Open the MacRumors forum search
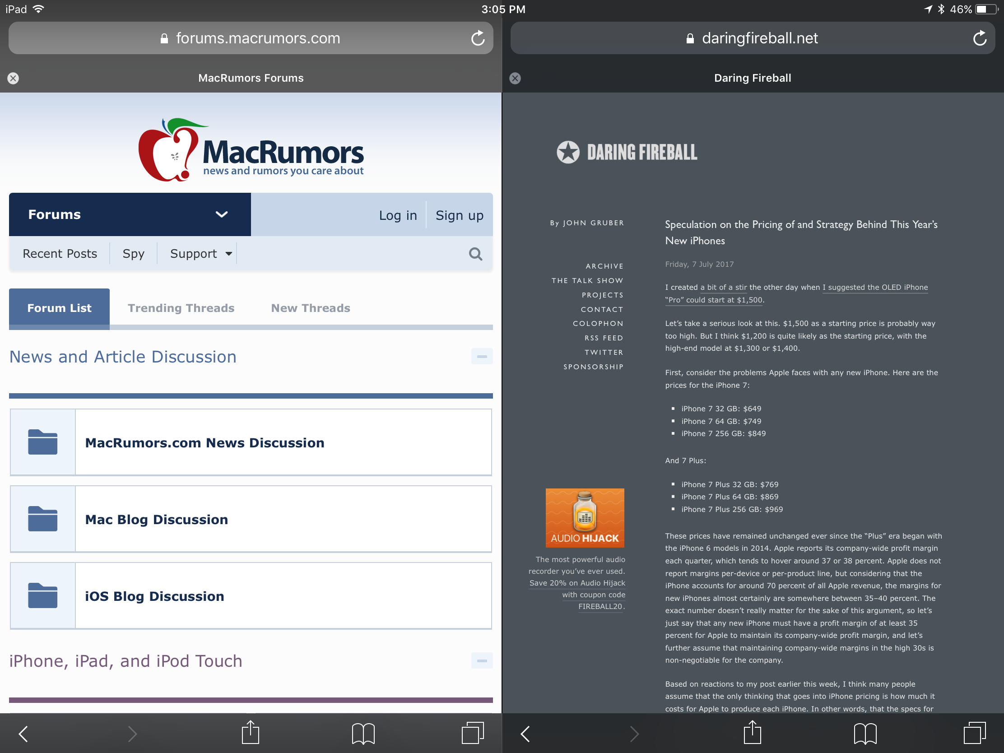 pyautogui.click(x=475, y=254)
